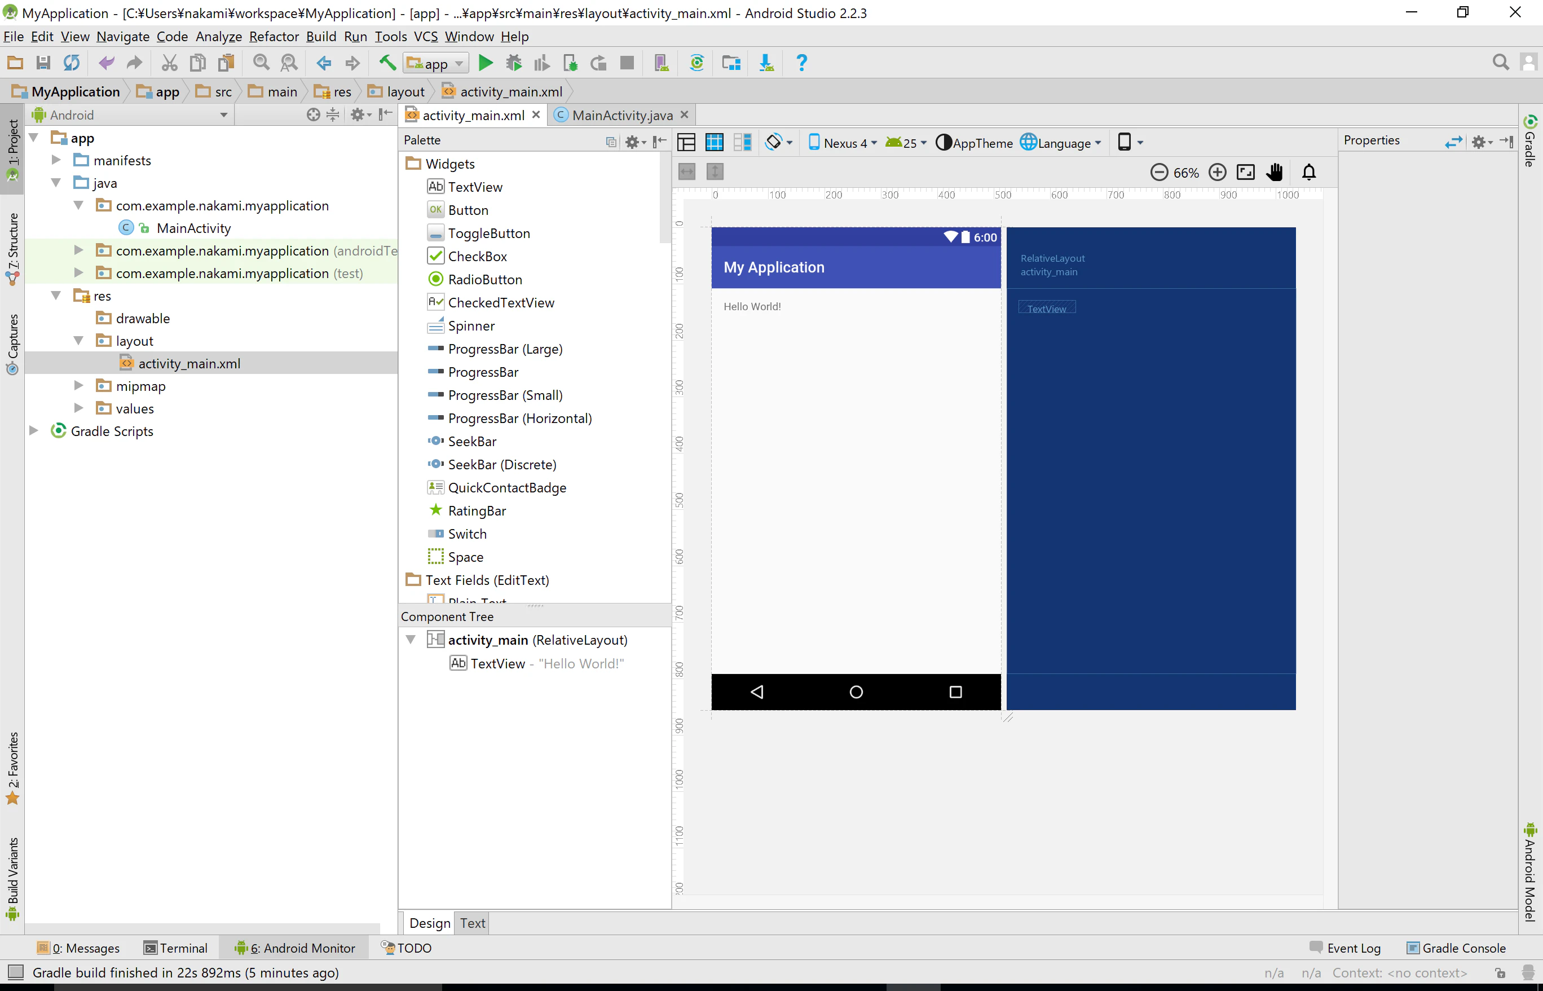
Task: Open the Build menu
Action: click(321, 37)
